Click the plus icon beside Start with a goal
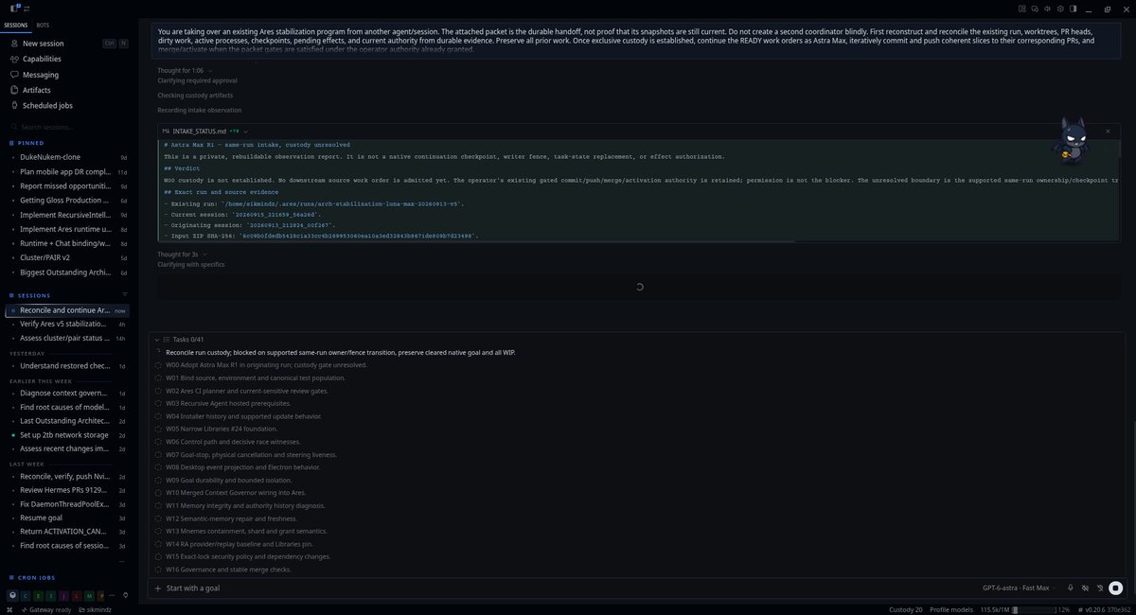 point(158,588)
